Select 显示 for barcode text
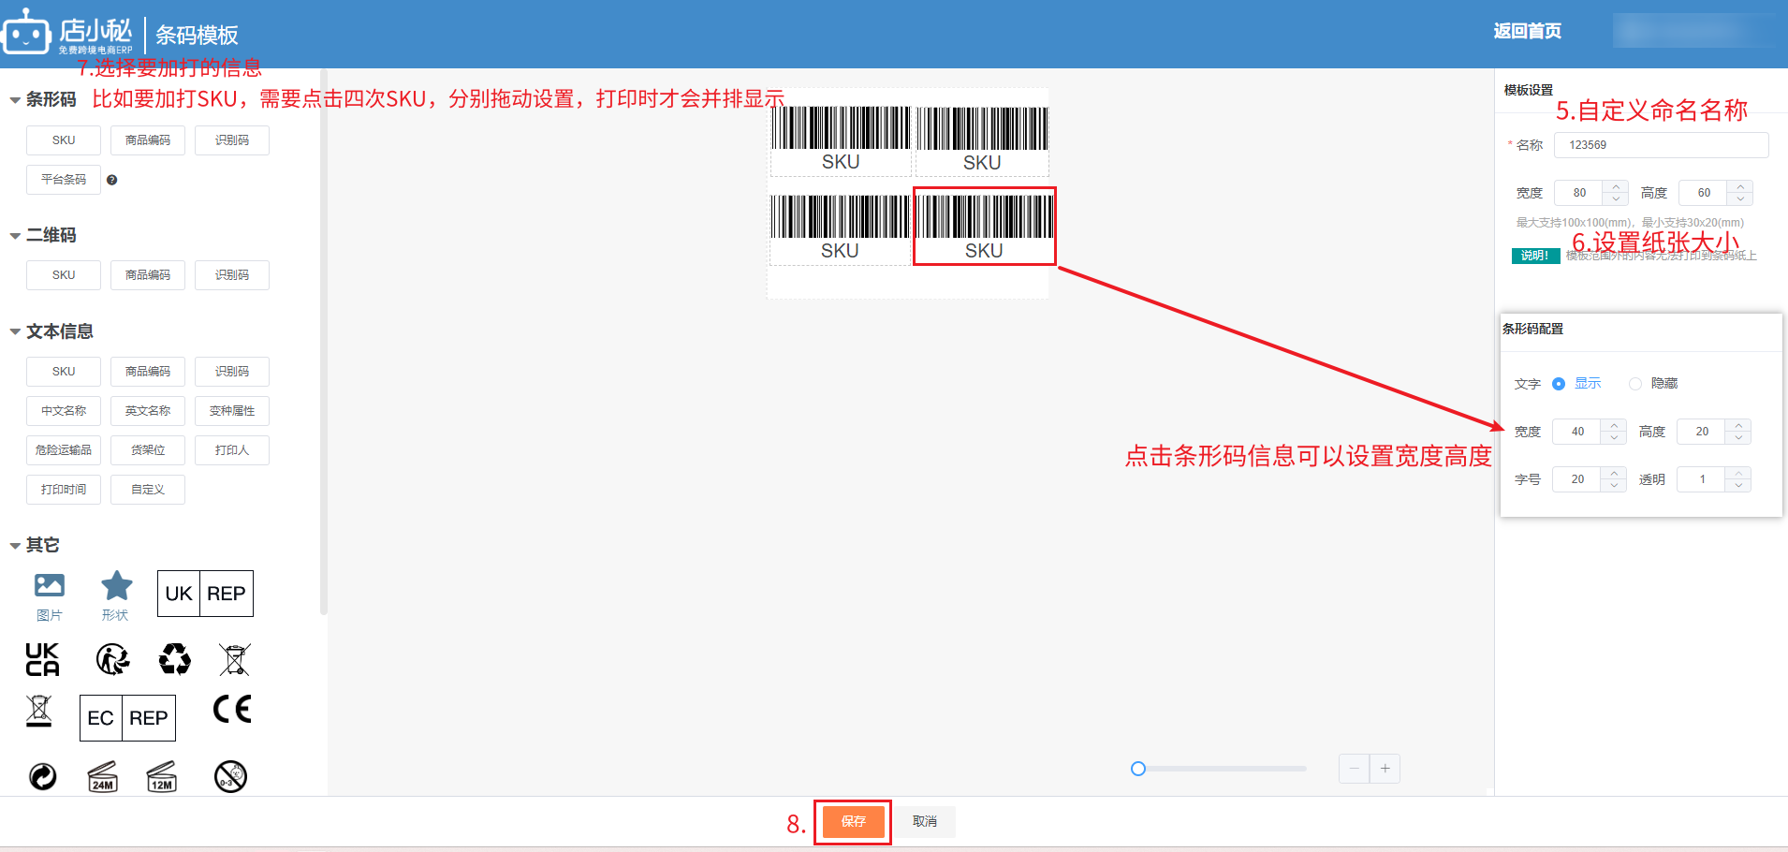Screen dimensions: 1788x852 pos(1577,383)
